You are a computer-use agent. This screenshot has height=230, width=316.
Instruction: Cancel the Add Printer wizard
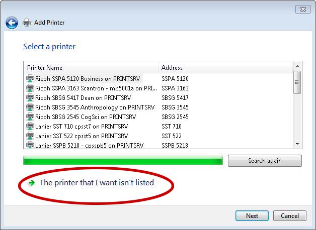click(x=290, y=216)
